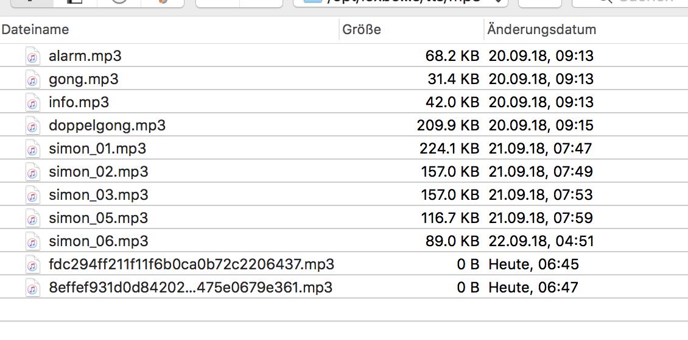Click the simon_03.mp3 audio icon
The height and width of the screenshot is (340, 688).
click(x=32, y=195)
